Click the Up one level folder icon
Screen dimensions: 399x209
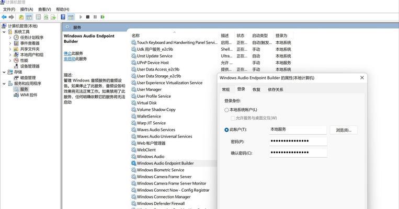click(21, 17)
